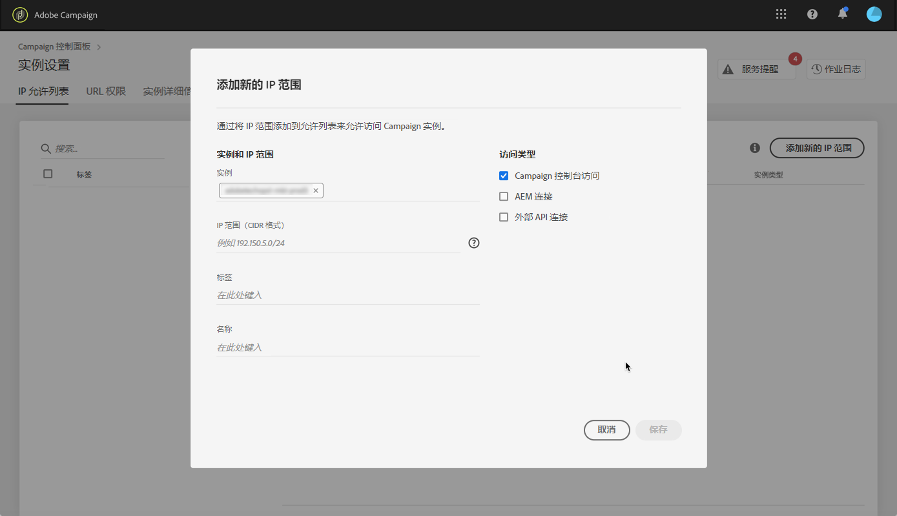The width and height of the screenshot is (897, 516).
Task: Open the help question mark icon in header
Action: (x=812, y=14)
